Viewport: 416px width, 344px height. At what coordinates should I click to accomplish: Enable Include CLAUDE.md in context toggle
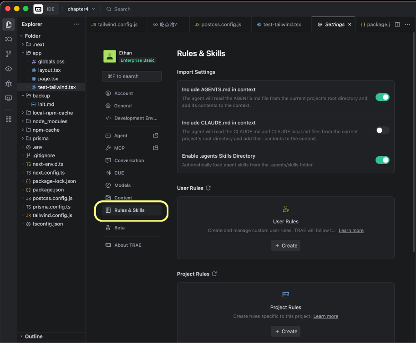[382, 130]
